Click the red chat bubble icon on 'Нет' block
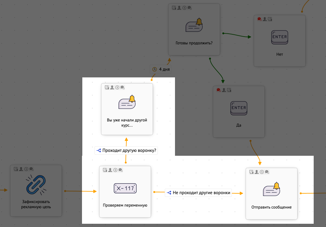The image size is (326, 227). 259,19
